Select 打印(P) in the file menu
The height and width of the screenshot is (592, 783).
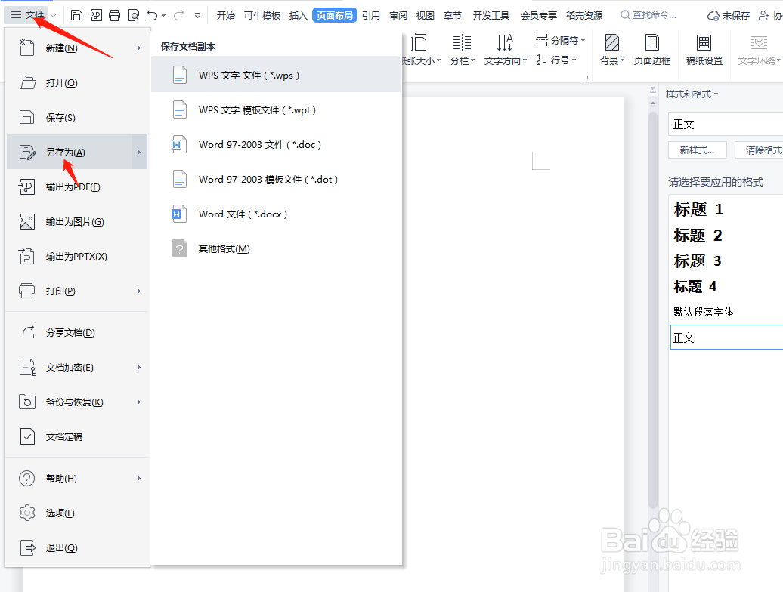[x=77, y=291]
